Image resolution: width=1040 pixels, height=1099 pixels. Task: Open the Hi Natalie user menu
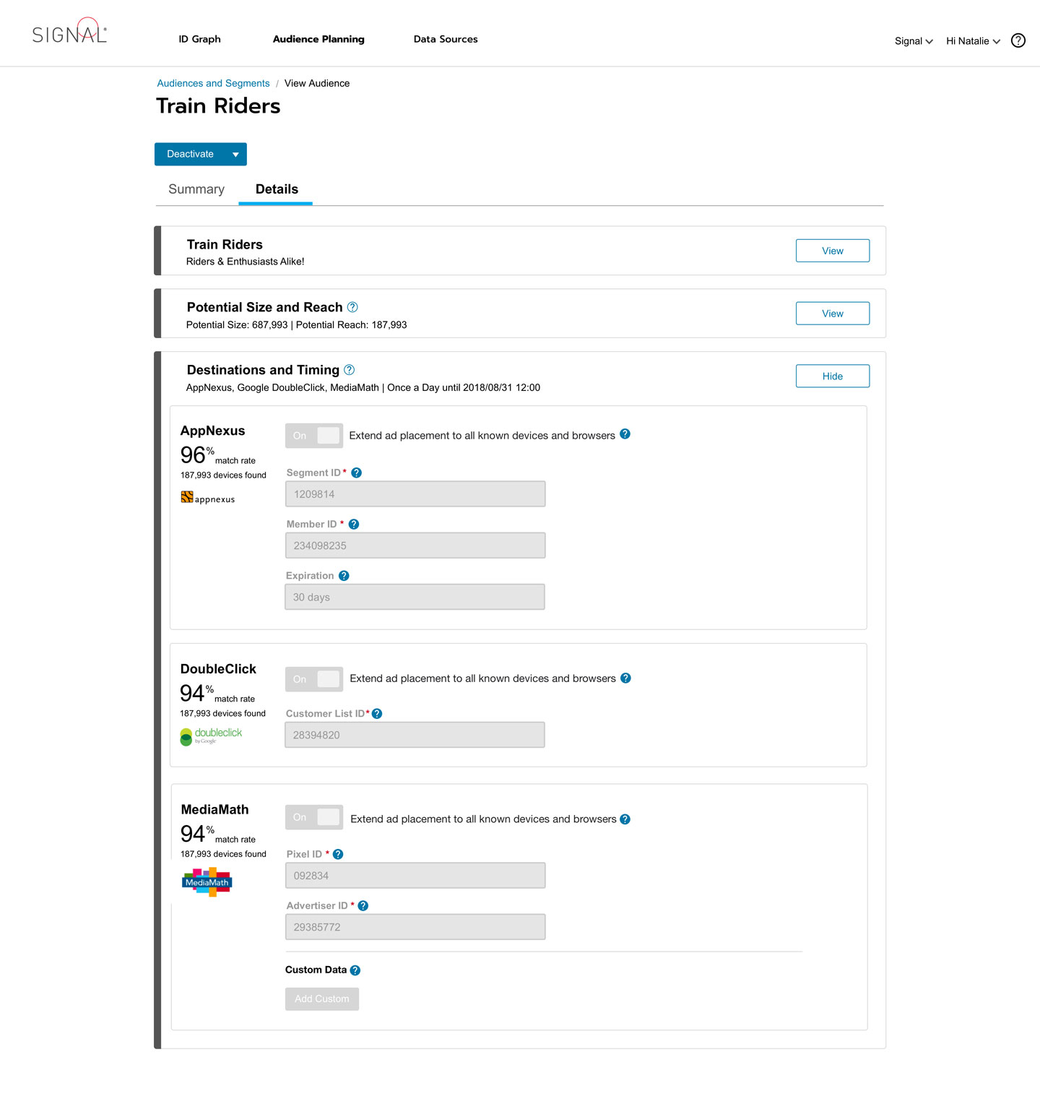pyautogui.click(x=973, y=41)
